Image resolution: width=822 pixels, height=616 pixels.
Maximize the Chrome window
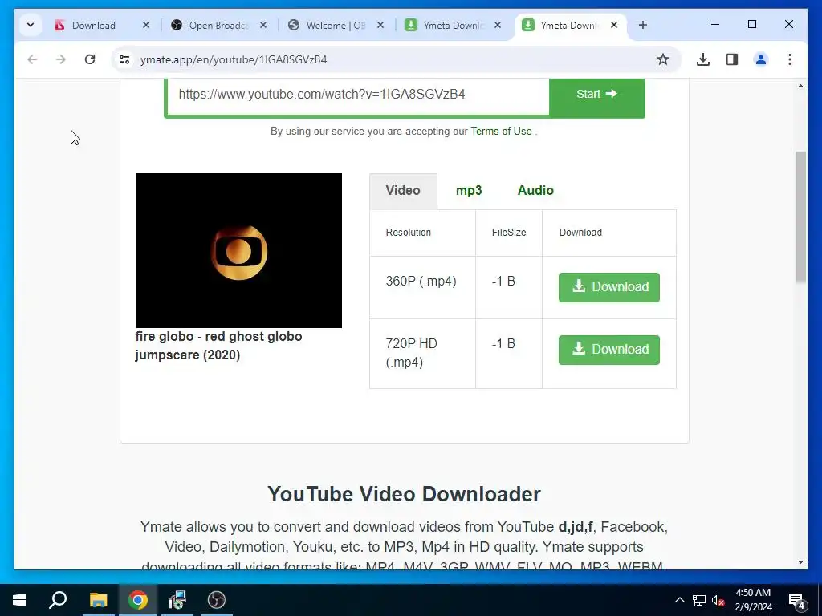coord(751,25)
